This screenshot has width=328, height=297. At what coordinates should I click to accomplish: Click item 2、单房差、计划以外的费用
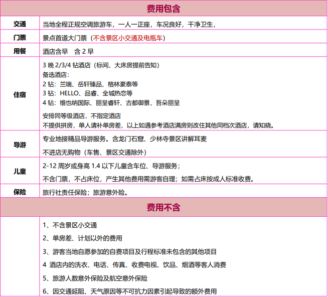tap(82, 238)
